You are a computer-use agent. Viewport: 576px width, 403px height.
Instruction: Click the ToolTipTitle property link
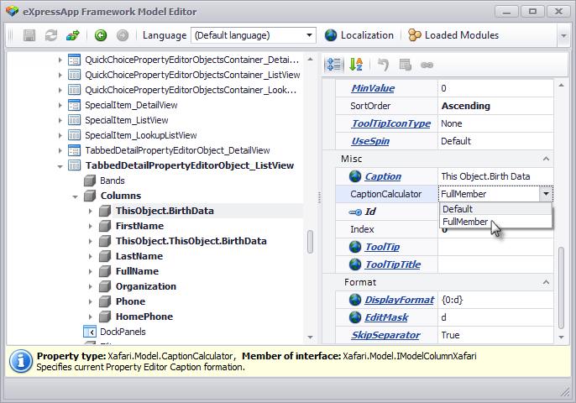tap(393, 264)
